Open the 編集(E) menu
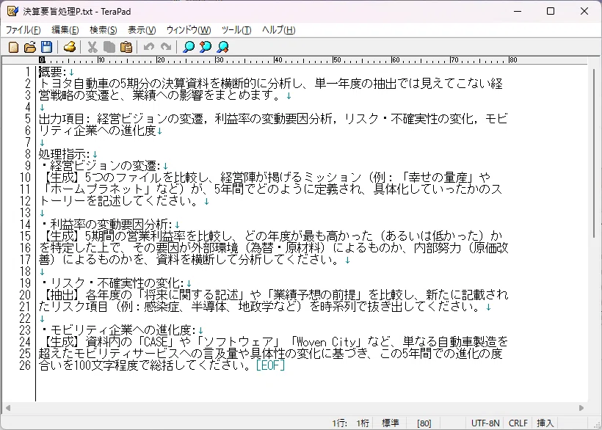The height and width of the screenshot is (430, 602). [x=65, y=30]
